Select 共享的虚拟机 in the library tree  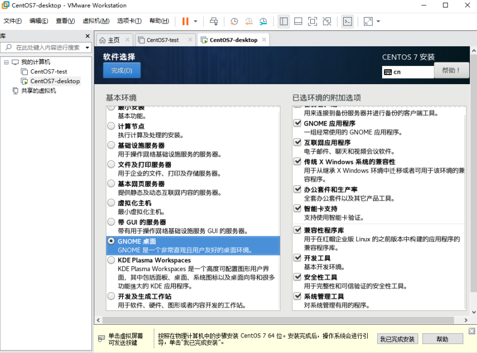(38, 91)
